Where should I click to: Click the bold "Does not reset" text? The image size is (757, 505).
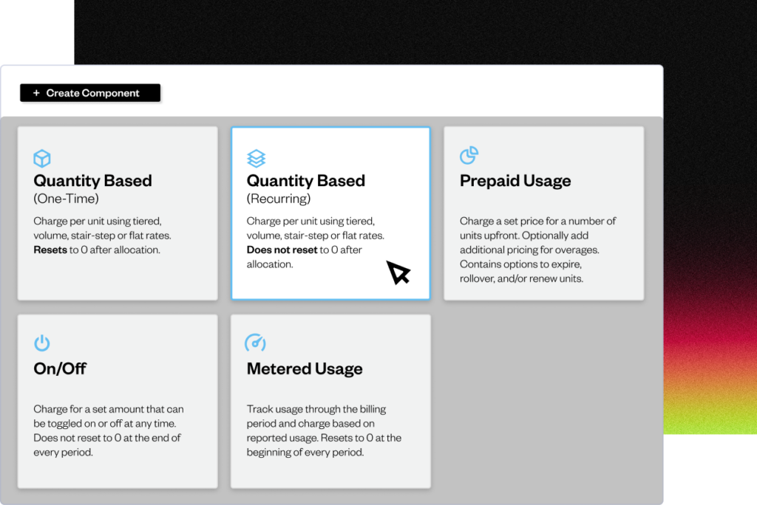(282, 250)
